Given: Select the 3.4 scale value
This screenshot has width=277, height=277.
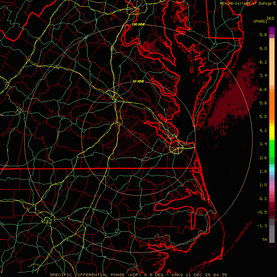Looking at the screenshot, I should coord(263,144).
